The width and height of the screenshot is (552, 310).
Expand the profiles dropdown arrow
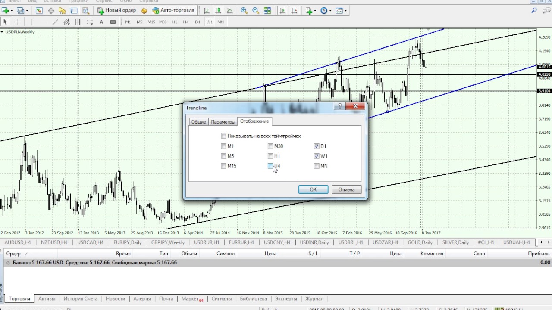click(27, 10)
